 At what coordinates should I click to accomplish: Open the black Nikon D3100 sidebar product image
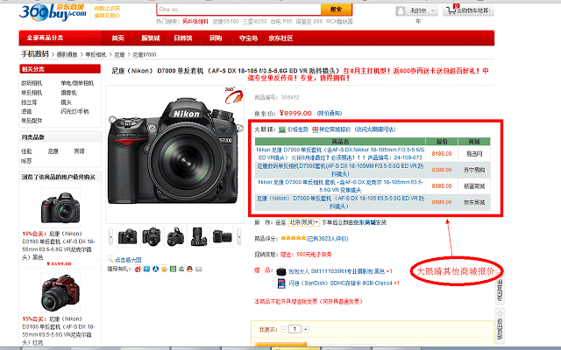click(x=60, y=207)
